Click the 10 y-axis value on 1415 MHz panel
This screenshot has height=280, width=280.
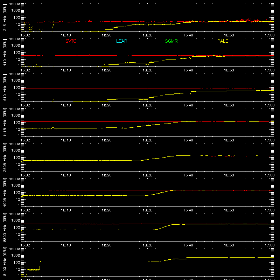click(x=18, y=129)
